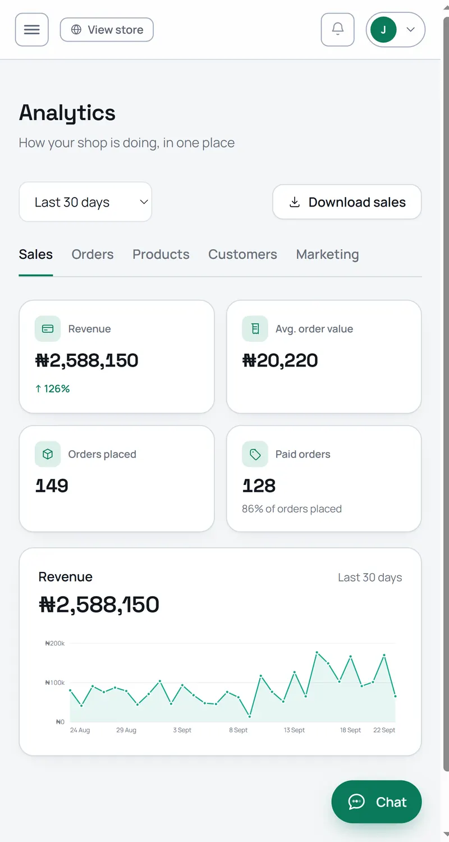Open the Chat support widget
Screen dimensions: 449x842
(377, 802)
